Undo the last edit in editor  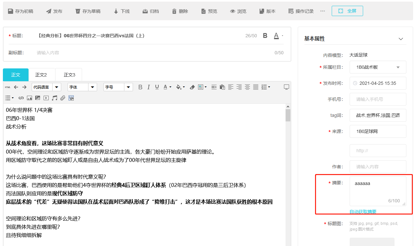point(16,87)
